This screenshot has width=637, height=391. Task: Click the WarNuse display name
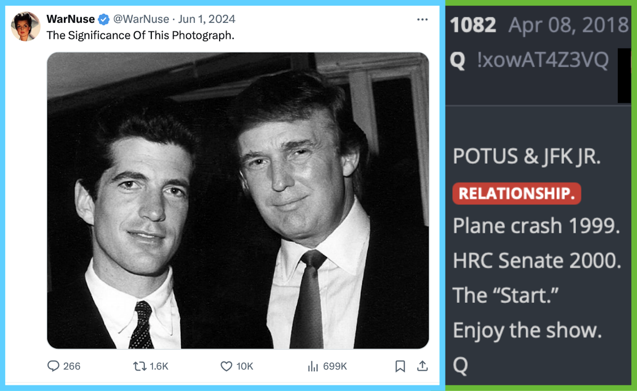[70, 19]
